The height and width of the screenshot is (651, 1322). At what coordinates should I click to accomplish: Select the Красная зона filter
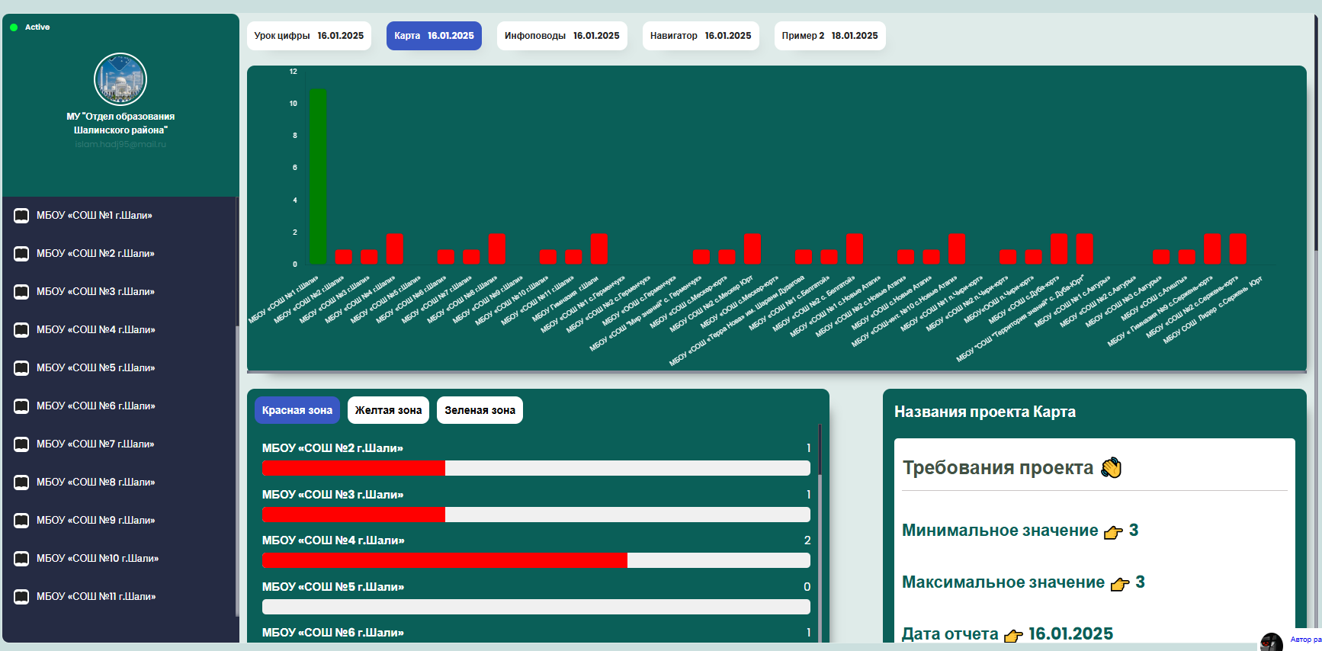click(x=297, y=410)
